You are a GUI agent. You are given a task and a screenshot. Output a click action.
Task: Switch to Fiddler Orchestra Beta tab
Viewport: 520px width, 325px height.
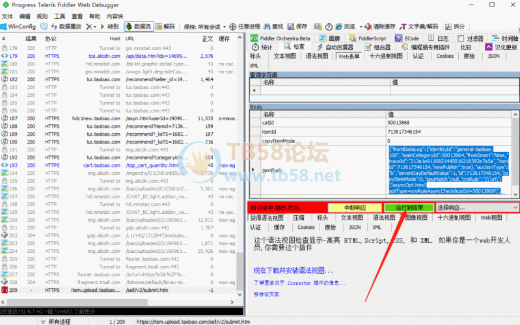pyautogui.click(x=281, y=38)
